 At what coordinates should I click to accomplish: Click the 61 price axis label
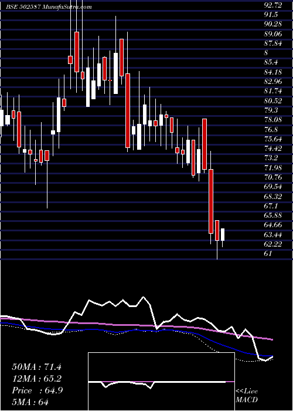tap(268, 254)
